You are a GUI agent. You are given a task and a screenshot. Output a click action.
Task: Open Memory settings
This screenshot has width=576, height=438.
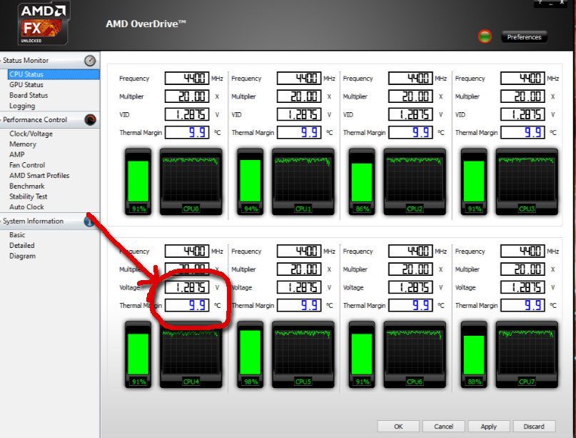[23, 144]
